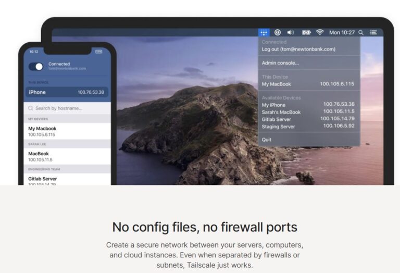Click the tom@newtonbank.com text on iPhone
The image size is (400, 273).
tap(67, 68)
